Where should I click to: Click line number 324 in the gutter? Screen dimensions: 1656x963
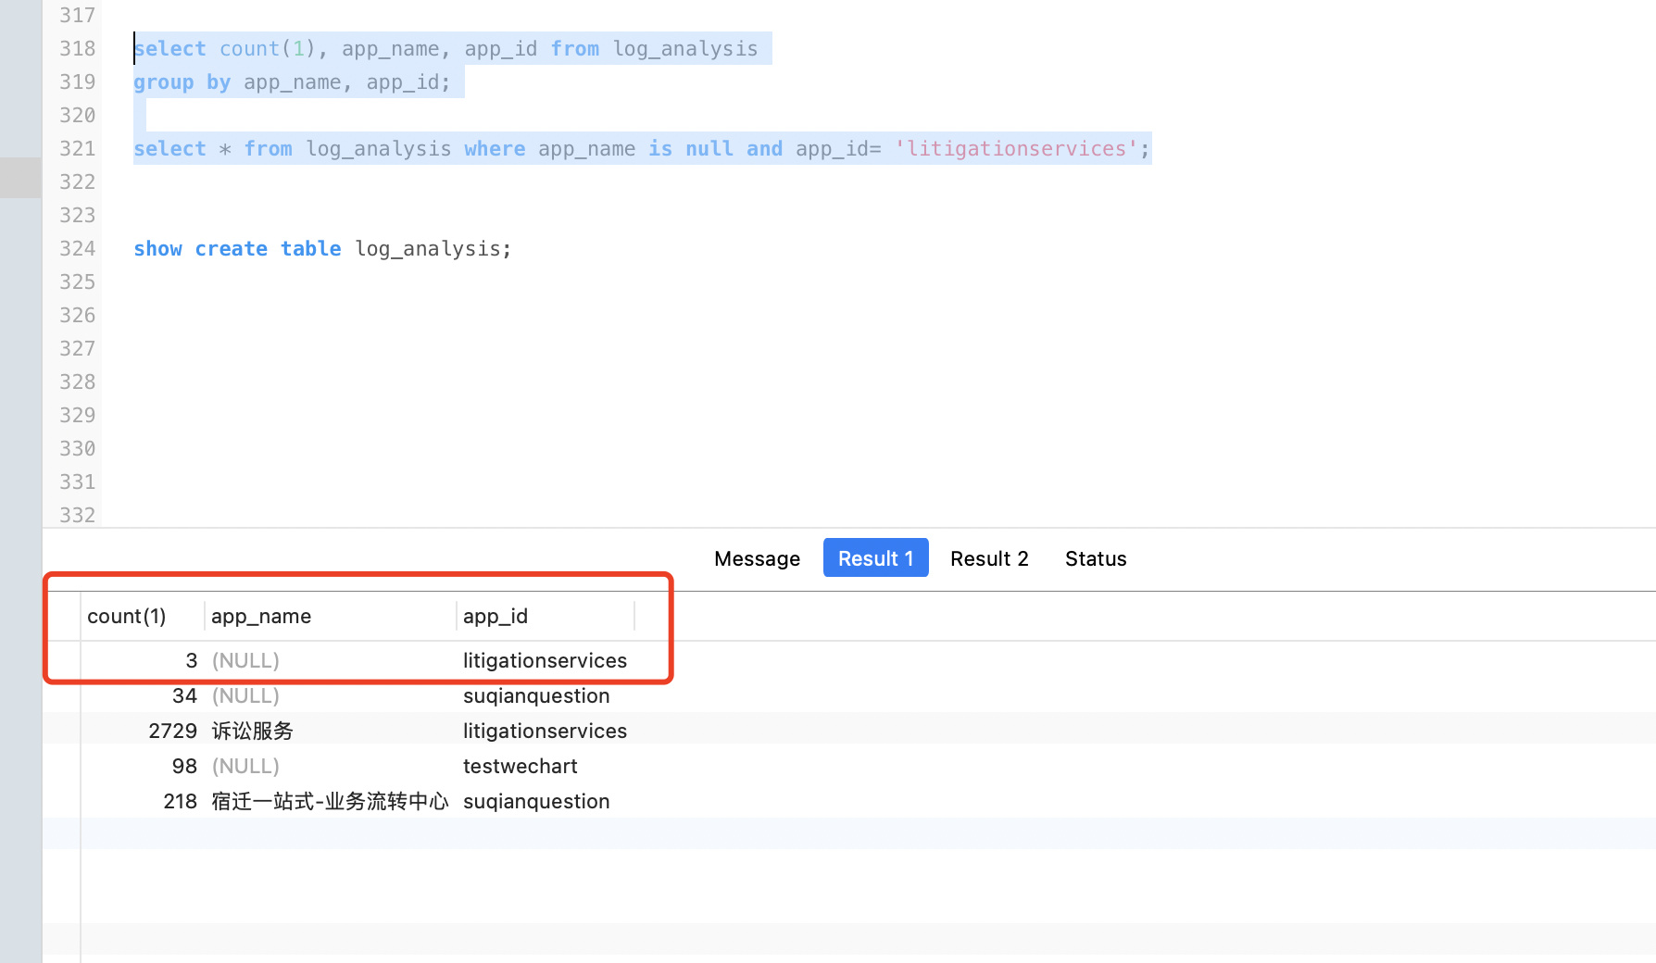78,248
